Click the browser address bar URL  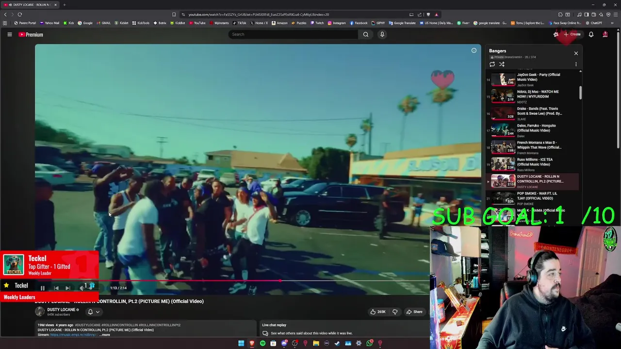coord(259,15)
